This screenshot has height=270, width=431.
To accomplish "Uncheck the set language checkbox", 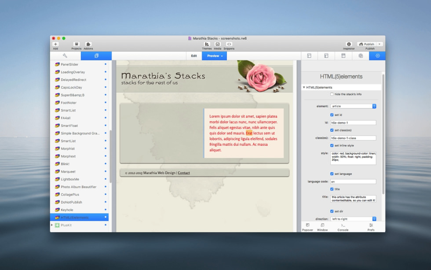I will (x=332, y=174).
